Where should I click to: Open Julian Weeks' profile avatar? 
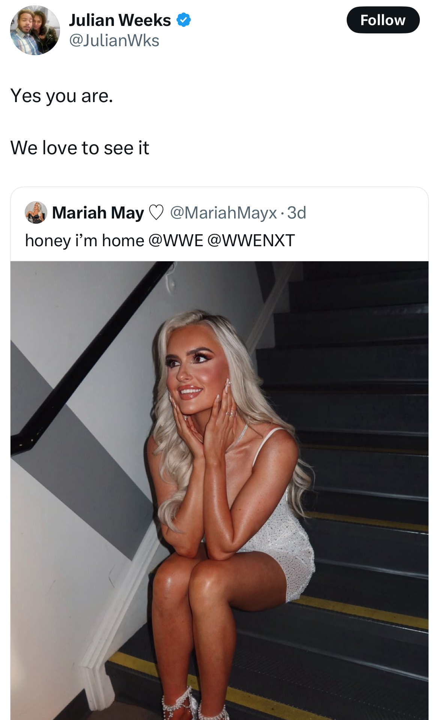coord(35,30)
